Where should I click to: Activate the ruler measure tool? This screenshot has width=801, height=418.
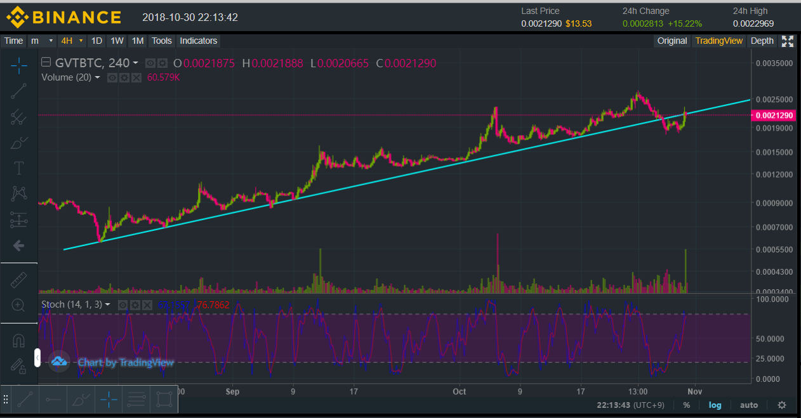click(19, 279)
